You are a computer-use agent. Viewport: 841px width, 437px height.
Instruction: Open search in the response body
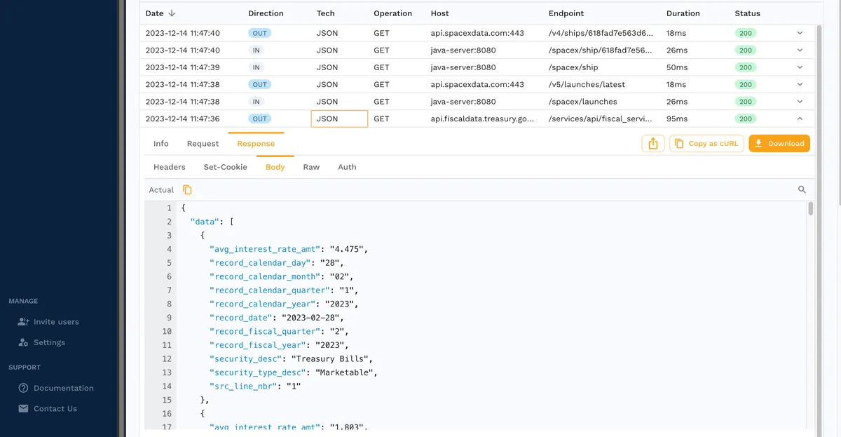[802, 190]
